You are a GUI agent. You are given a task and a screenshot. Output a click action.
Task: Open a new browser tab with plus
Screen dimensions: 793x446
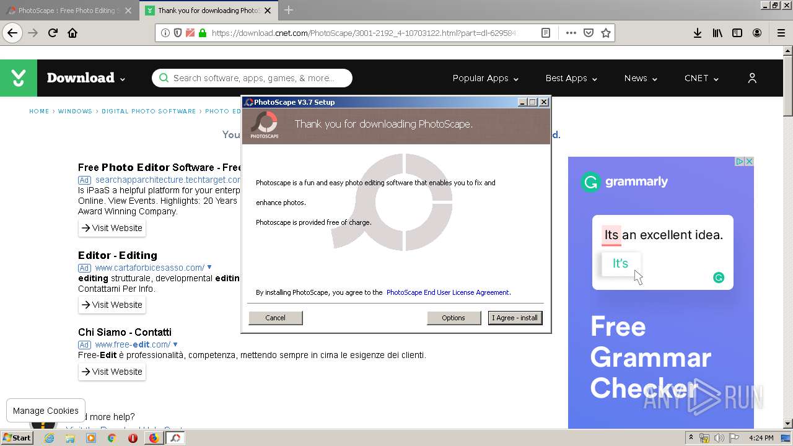point(289,10)
